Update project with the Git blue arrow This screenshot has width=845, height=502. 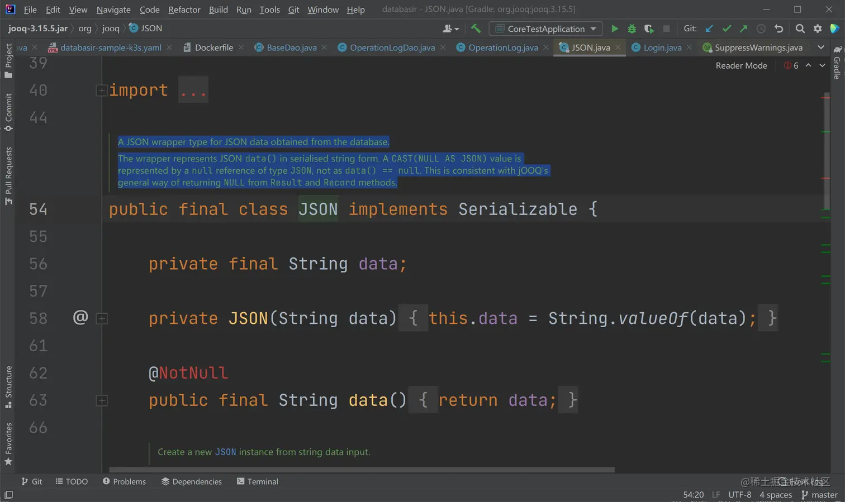tap(709, 28)
